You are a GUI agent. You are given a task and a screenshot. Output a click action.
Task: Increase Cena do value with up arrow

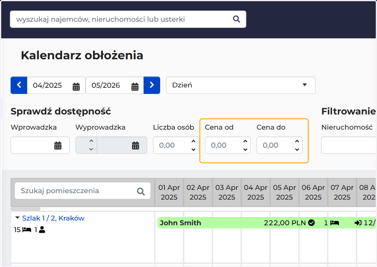(x=297, y=141)
